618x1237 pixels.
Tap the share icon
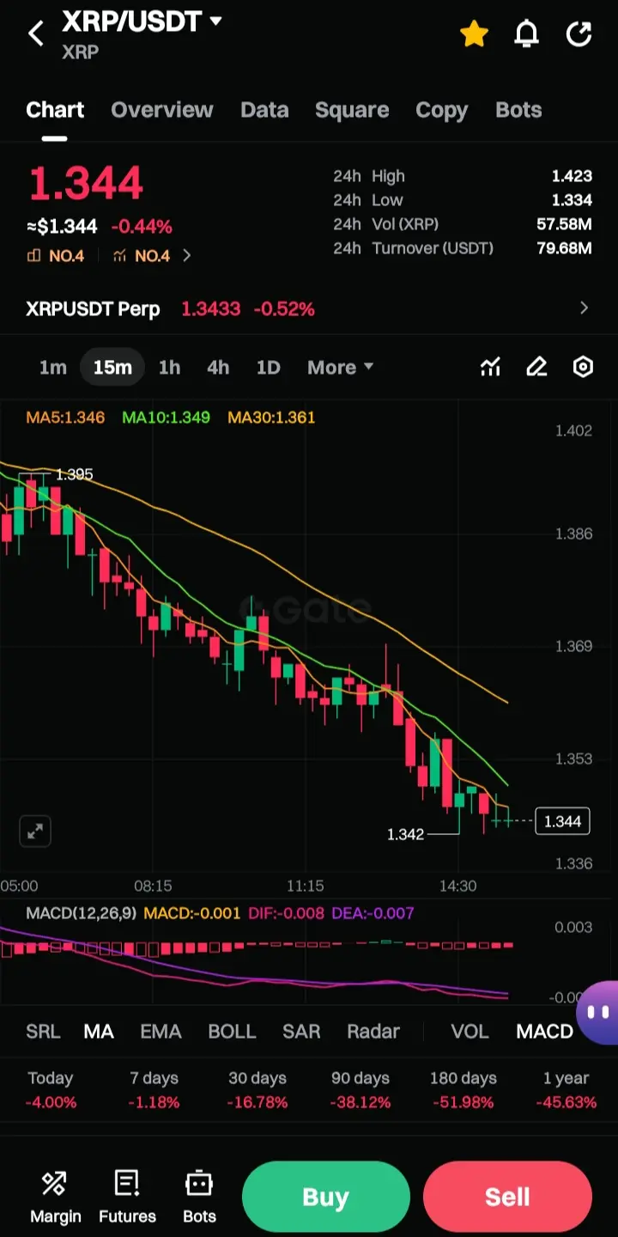pos(579,34)
